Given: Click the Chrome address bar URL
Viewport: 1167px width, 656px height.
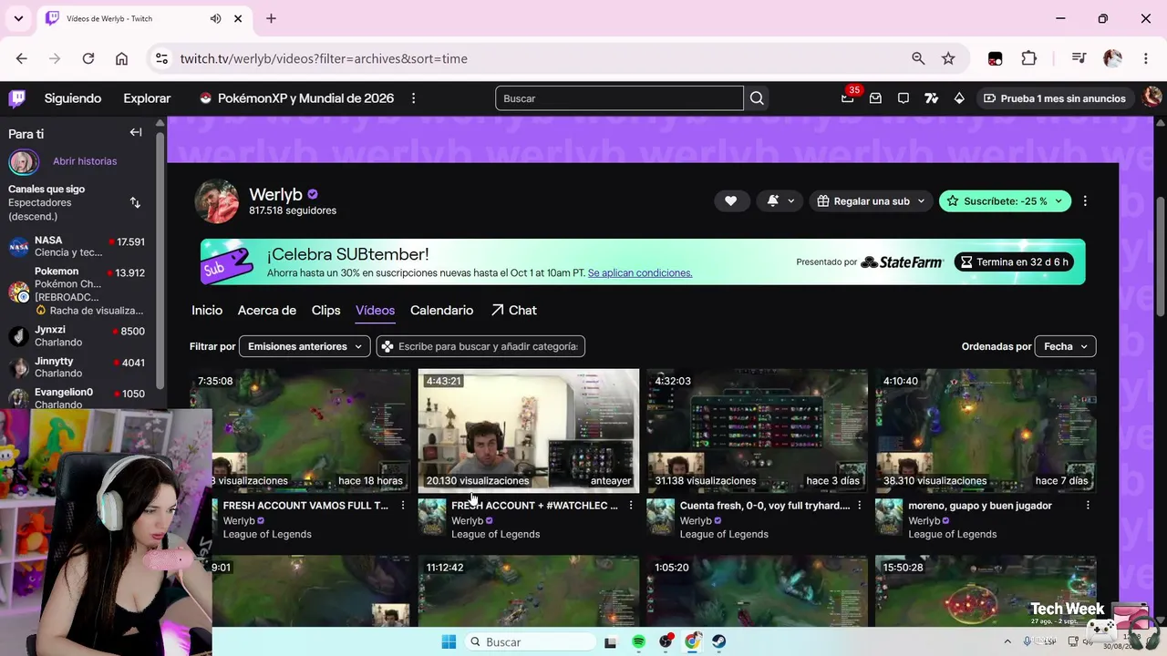Looking at the screenshot, I should (x=324, y=58).
